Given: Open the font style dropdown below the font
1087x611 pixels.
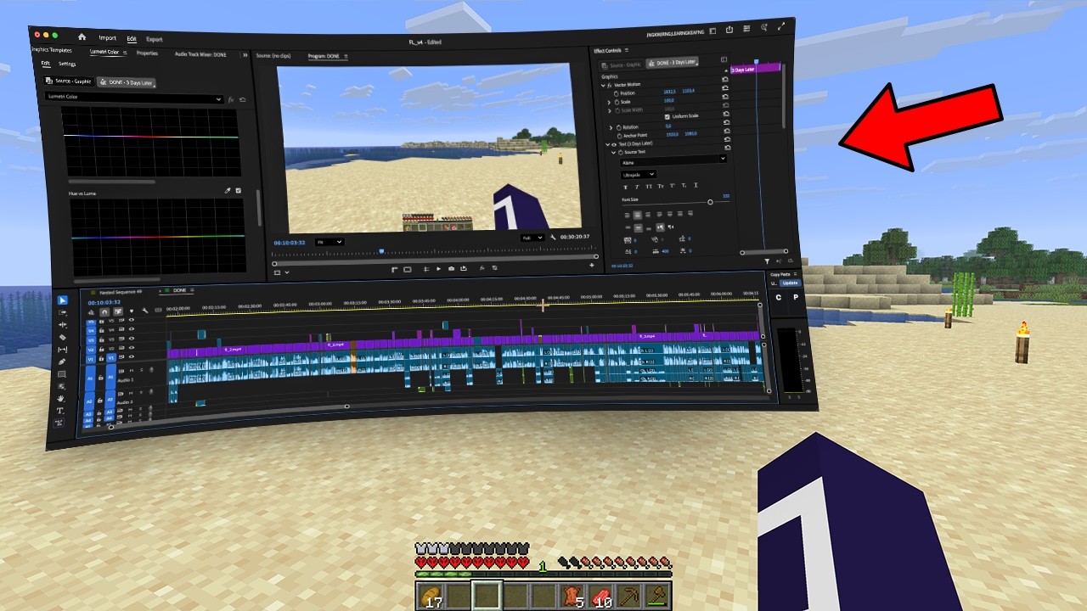Looking at the screenshot, I should (639, 174).
